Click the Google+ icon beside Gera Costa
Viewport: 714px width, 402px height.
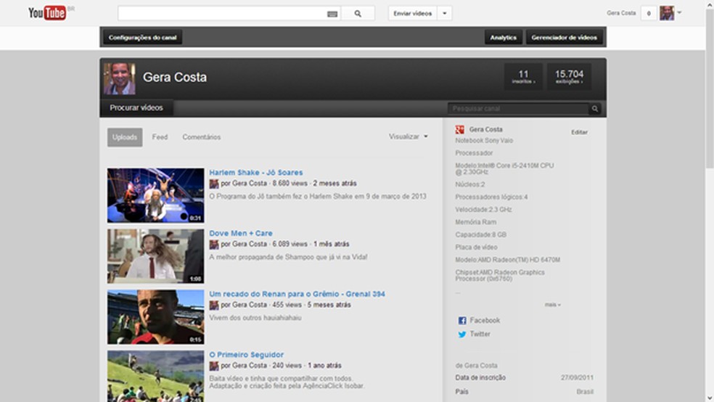[x=460, y=130]
